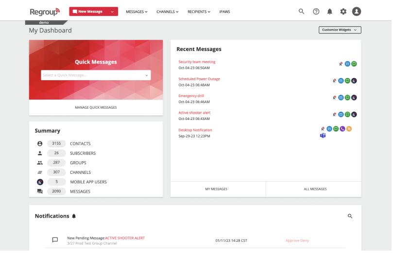Open the MESSAGES menu

pos(137,12)
